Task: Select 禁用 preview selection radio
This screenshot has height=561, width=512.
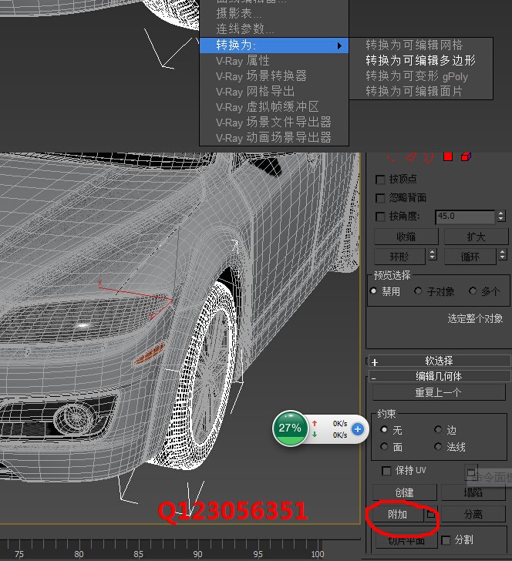Action: 373,291
